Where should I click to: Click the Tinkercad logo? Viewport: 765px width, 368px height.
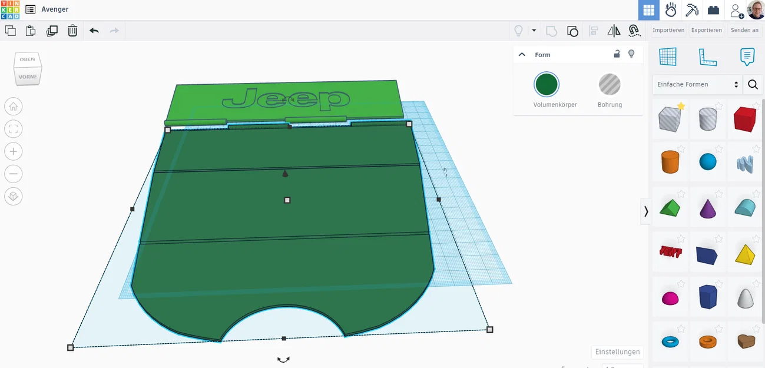(10, 9)
